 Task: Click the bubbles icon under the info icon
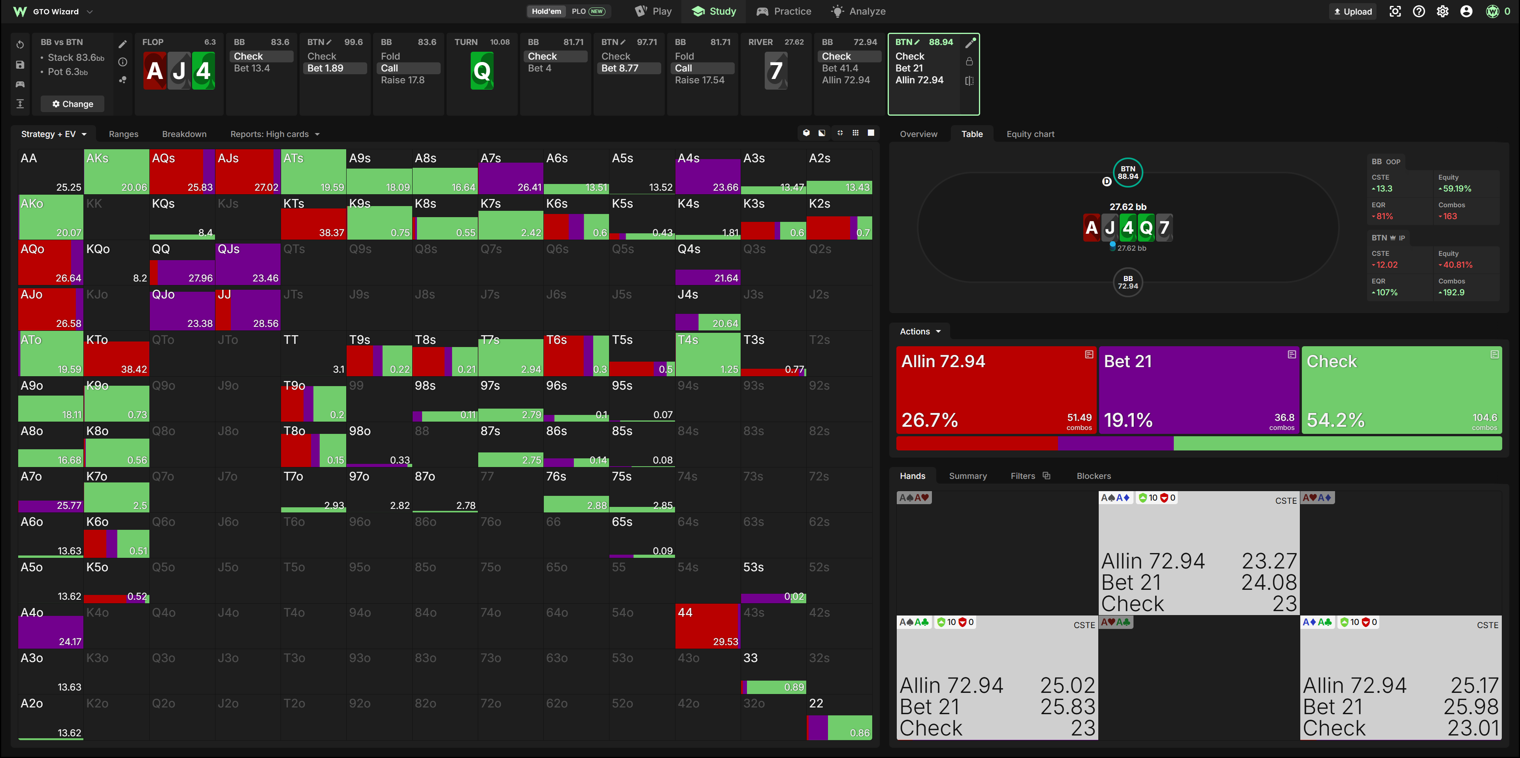point(123,80)
